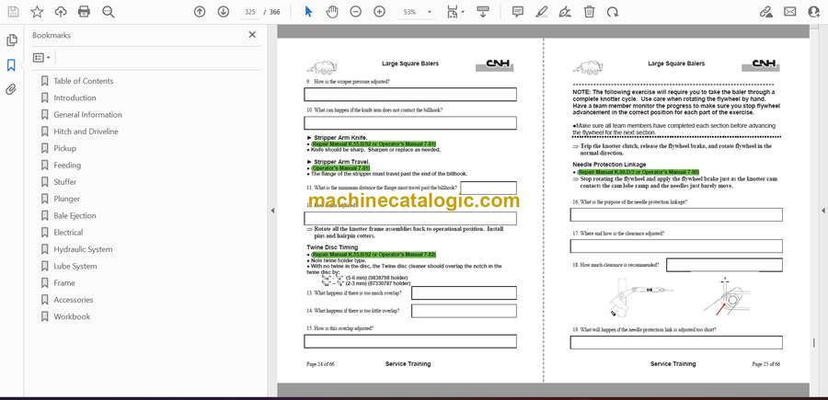The image size is (828, 400).
Task: Click the answer box for question 15
Action: tap(410, 341)
